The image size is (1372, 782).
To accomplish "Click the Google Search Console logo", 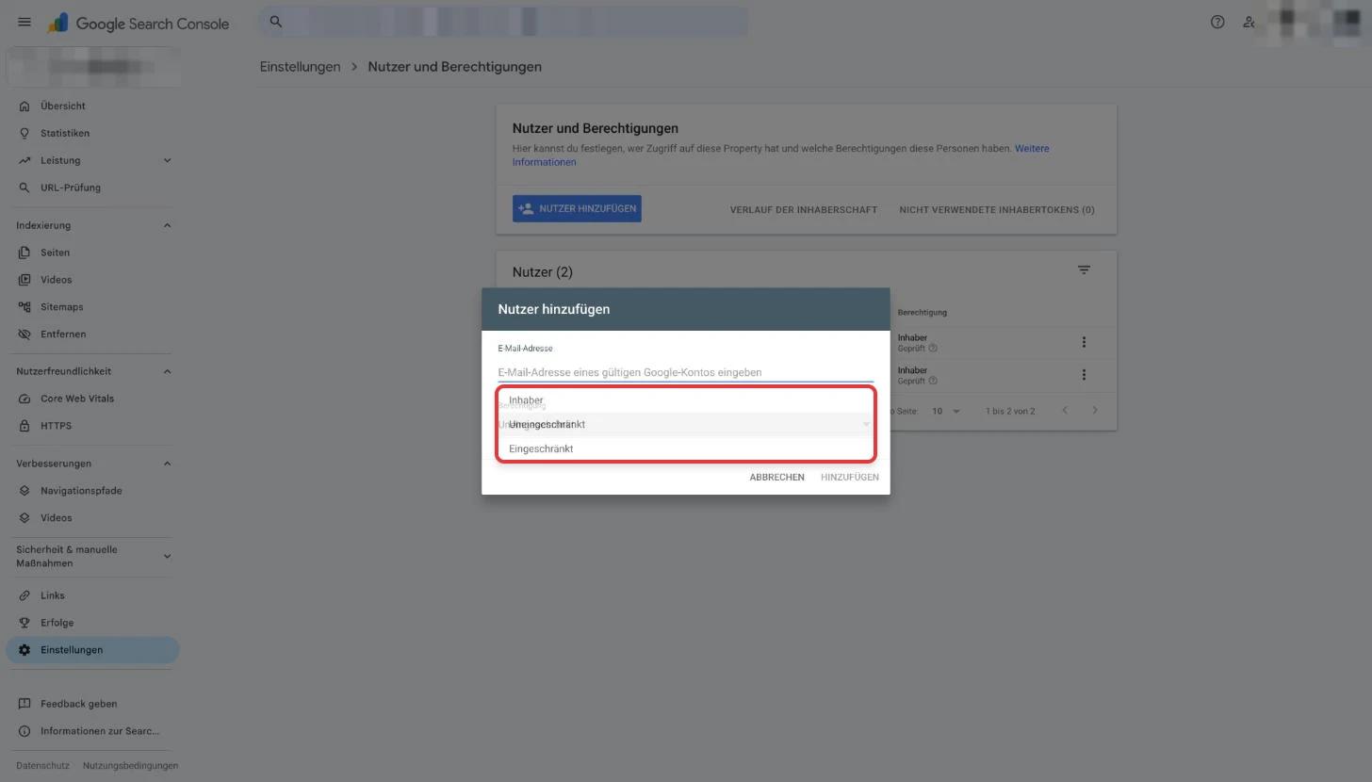I will [139, 23].
